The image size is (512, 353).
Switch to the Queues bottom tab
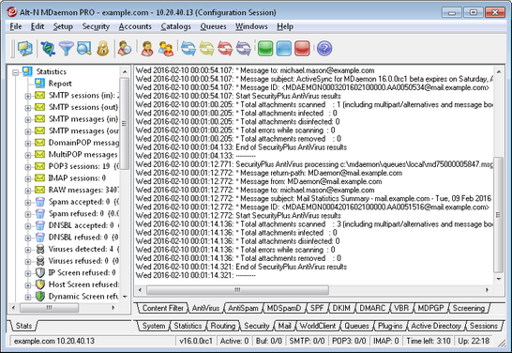[x=356, y=326]
